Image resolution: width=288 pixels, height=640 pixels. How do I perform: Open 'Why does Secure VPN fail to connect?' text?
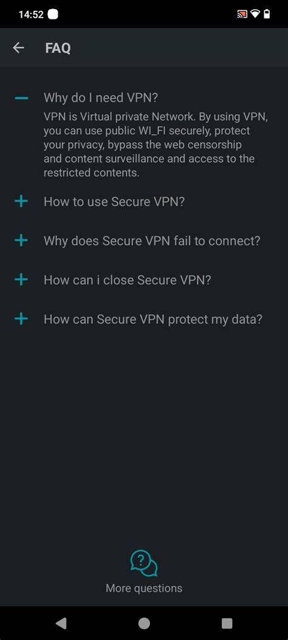(x=152, y=241)
